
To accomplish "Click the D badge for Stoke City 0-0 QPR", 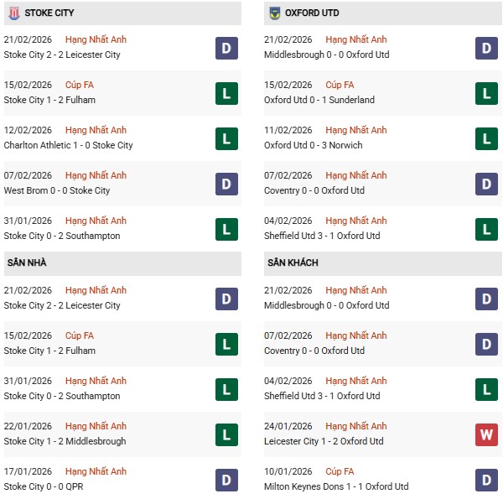I will coord(226,480).
